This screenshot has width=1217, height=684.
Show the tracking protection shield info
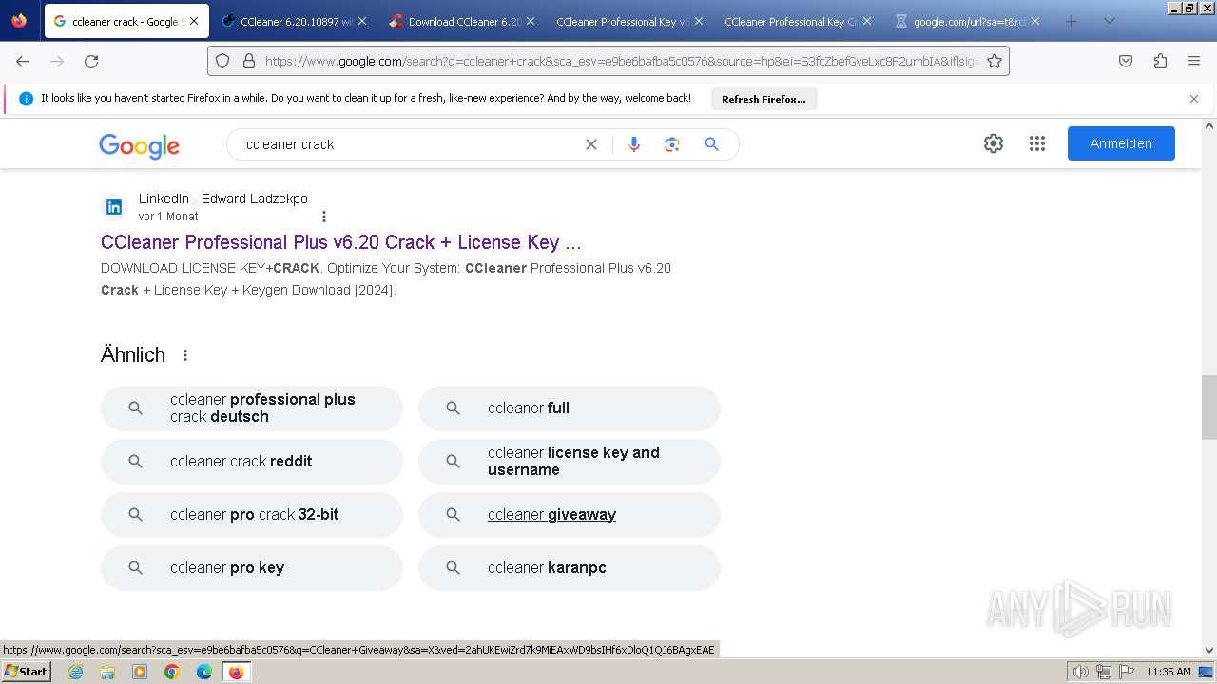coord(222,61)
